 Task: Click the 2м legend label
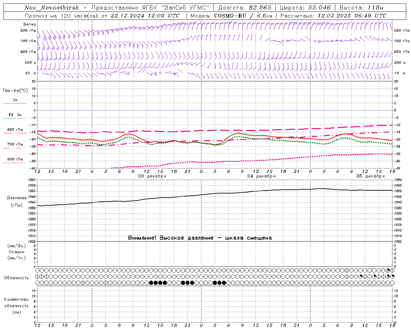coord(15,100)
